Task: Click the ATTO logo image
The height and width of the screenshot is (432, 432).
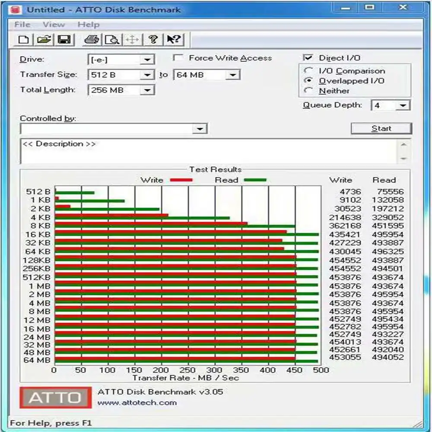Action: (x=55, y=397)
